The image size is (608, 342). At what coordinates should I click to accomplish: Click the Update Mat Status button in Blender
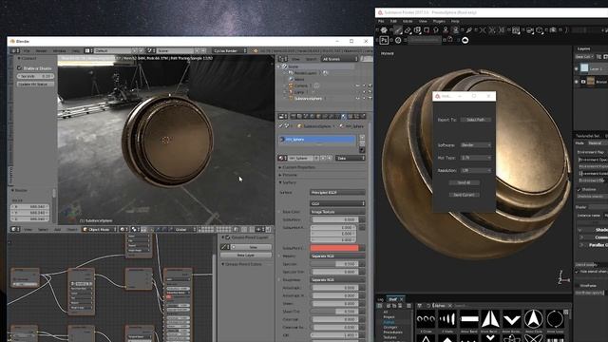pyautogui.click(x=35, y=85)
